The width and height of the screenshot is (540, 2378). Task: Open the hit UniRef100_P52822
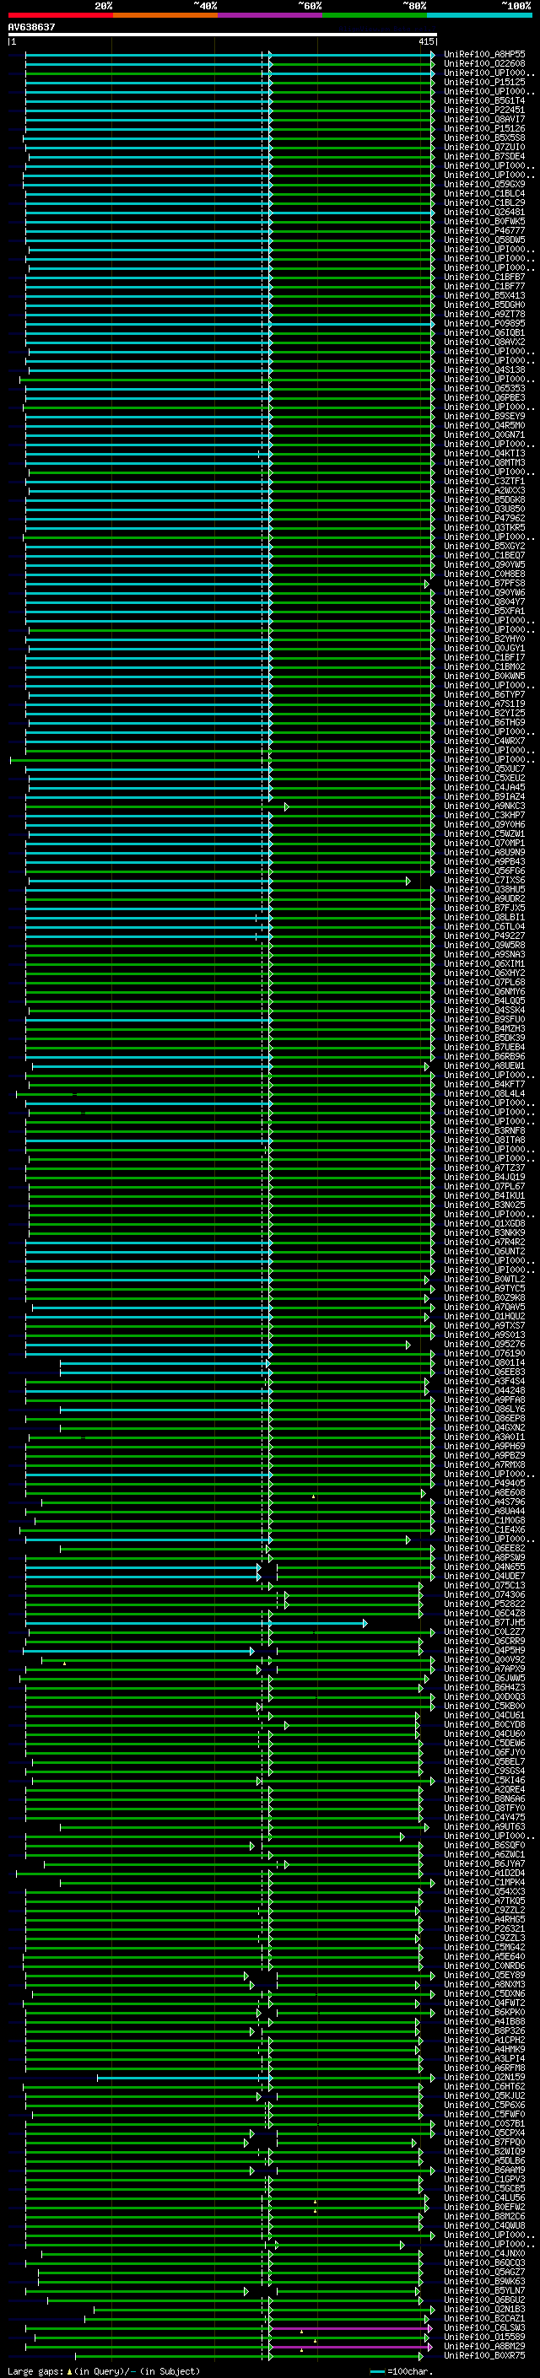[x=484, y=1604]
